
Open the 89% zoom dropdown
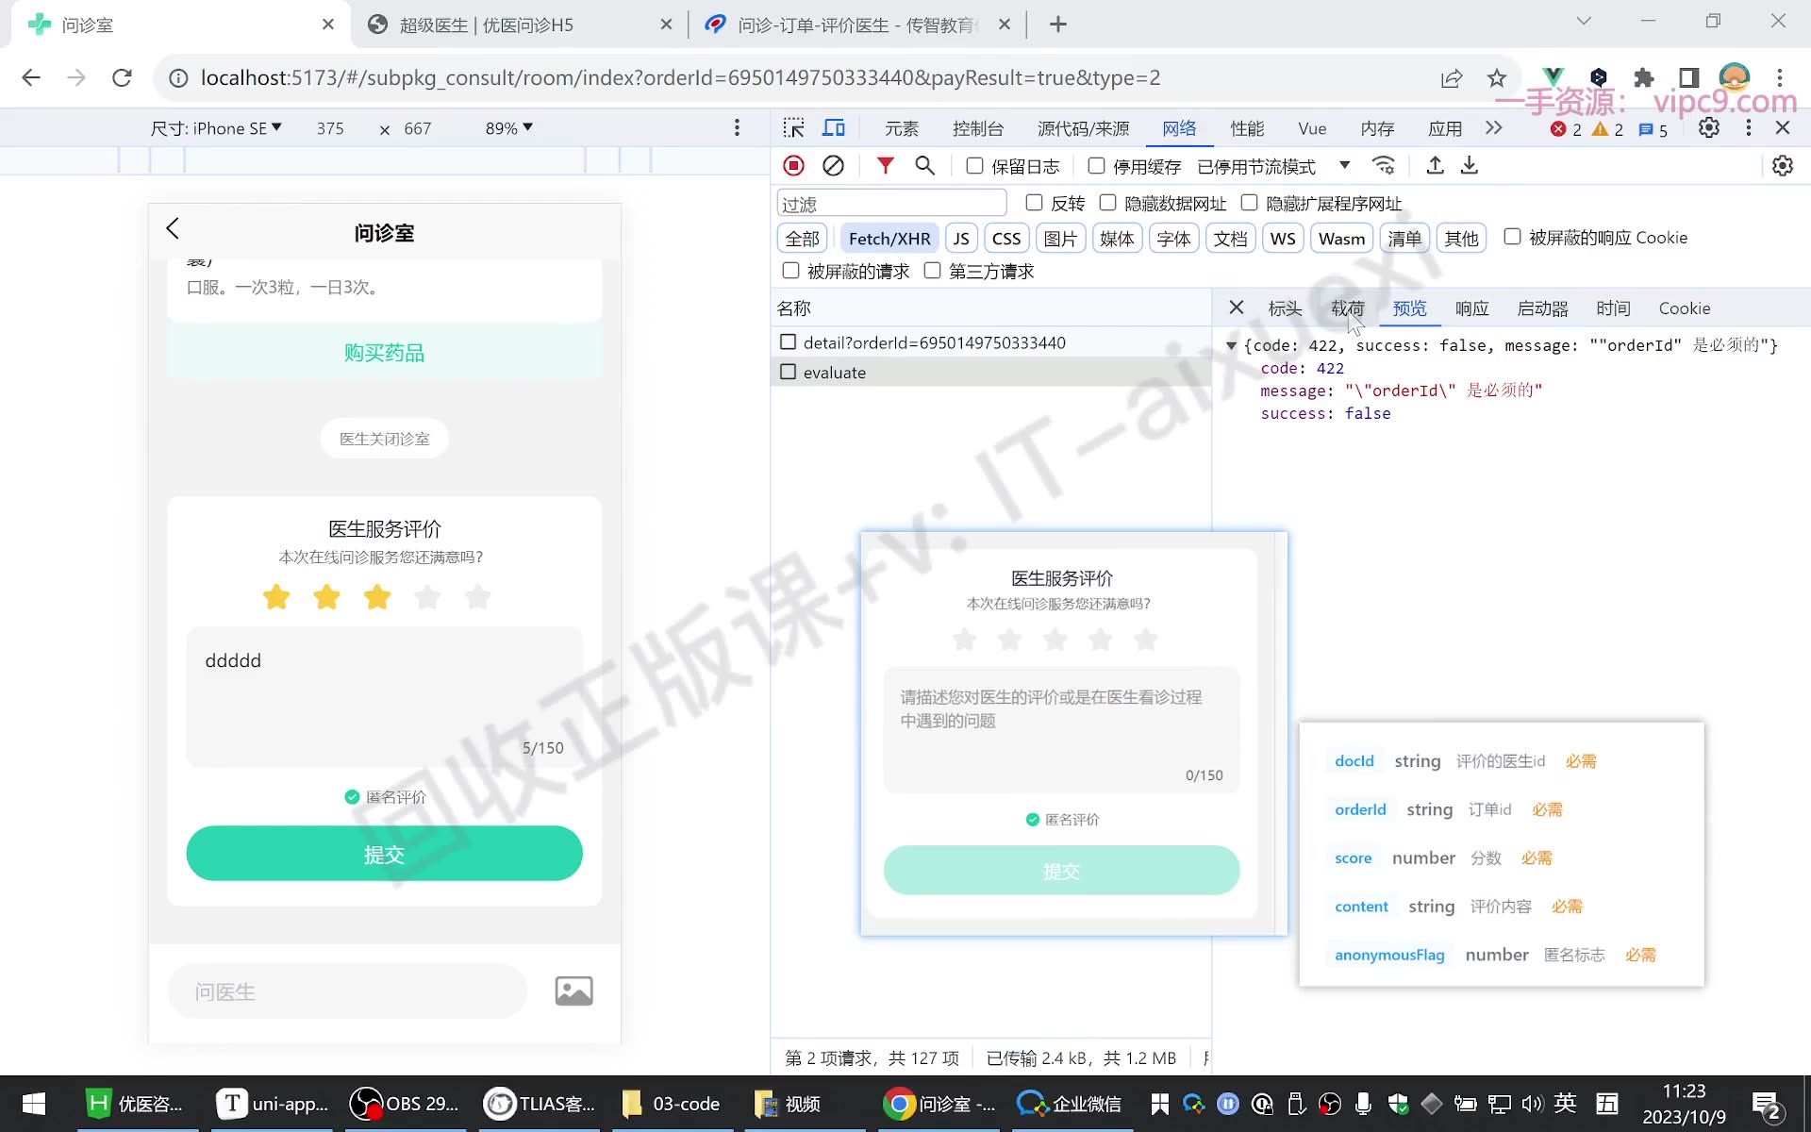pyautogui.click(x=509, y=128)
